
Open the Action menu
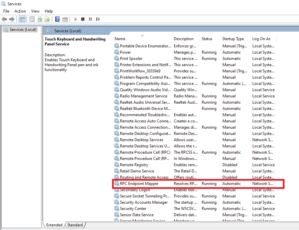pos(20,11)
